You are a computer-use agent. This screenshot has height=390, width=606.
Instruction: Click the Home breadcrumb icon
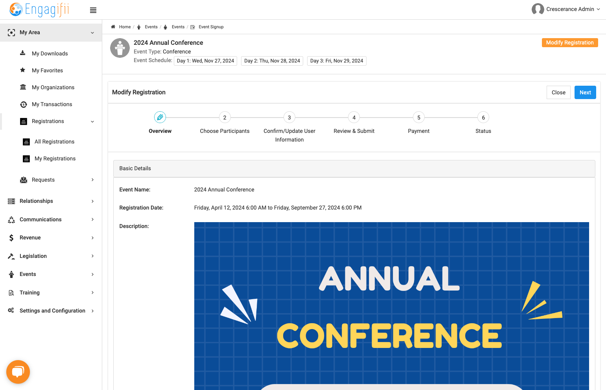(x=113, y=27)
